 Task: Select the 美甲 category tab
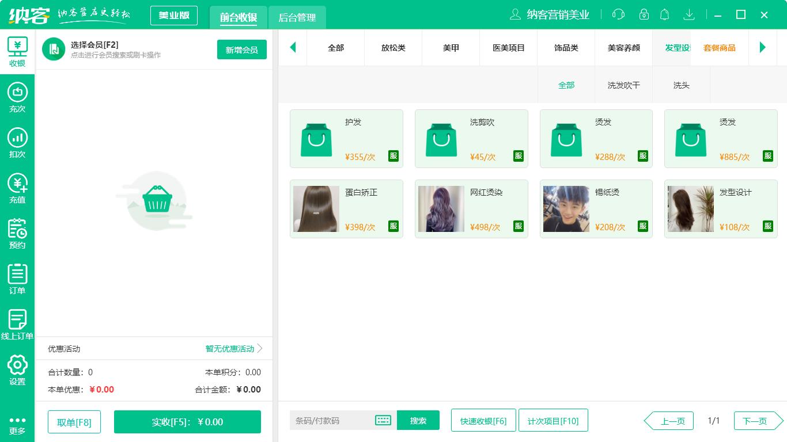click(x=451, y=48)
